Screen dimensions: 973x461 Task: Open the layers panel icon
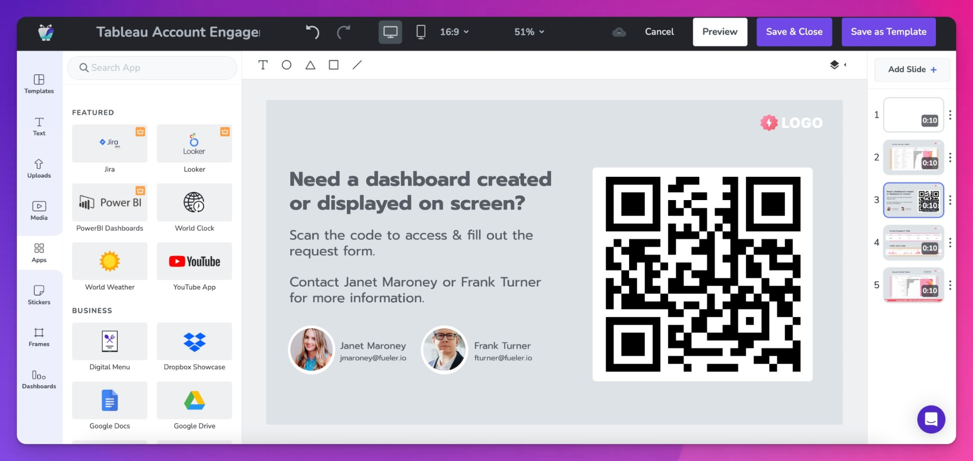(x=834, y=65)
